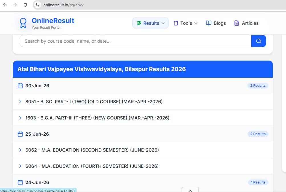Click the OnlineResult ribbon logo icon
Image resolution: width=286 pixels, height=192 pixels.
tap(23, 23)
